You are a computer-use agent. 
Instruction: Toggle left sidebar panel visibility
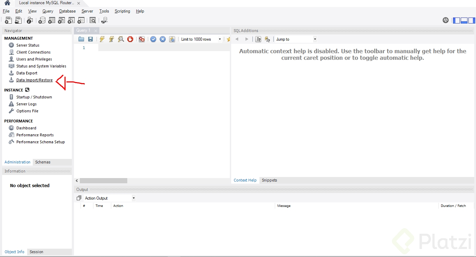coord(456,20)
